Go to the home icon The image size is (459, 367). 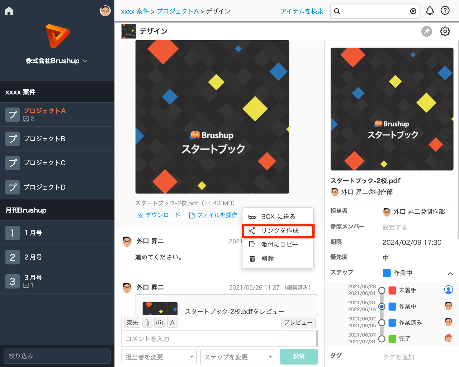(9, 11)
